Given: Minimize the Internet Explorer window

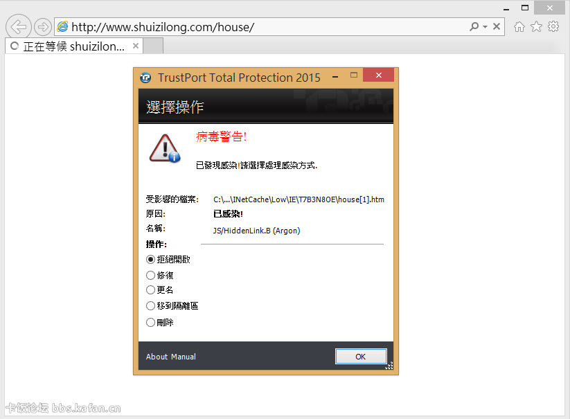Looking at the screenshot, I should tap(506, 8).
